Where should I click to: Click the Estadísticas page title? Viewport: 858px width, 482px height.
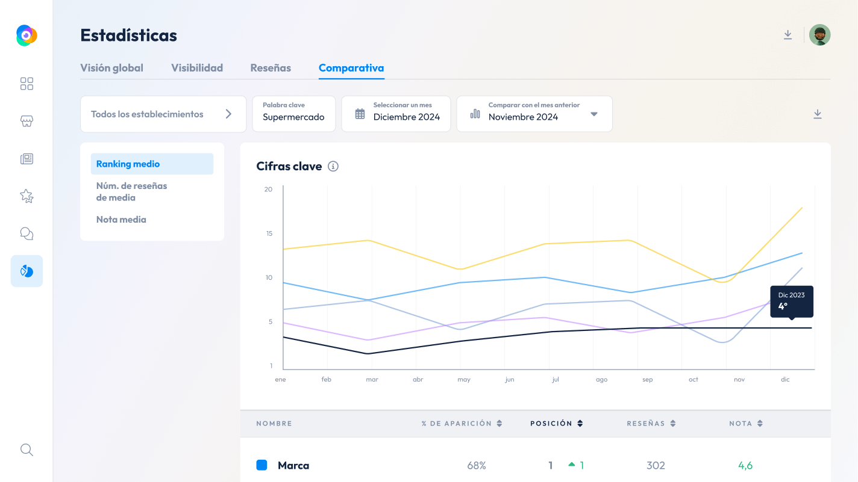tap(129, 35)
